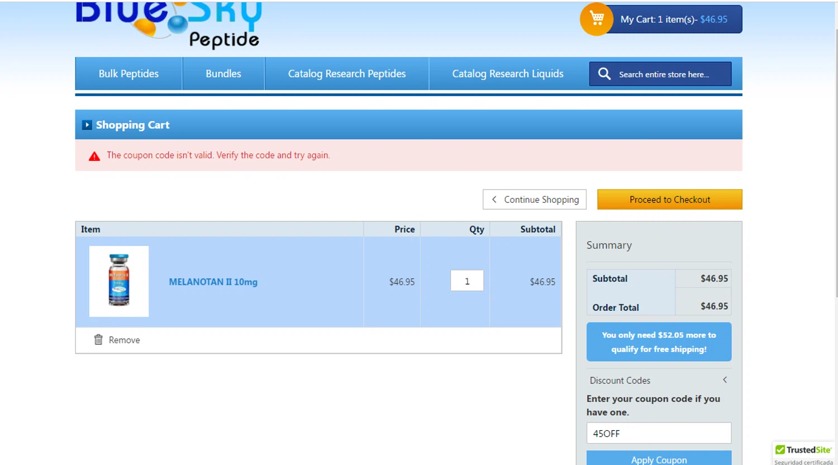The height and width of the screenshot is (465, 838).
Task: Open Catalog Research Liquids menu
Action: point(508,74)
